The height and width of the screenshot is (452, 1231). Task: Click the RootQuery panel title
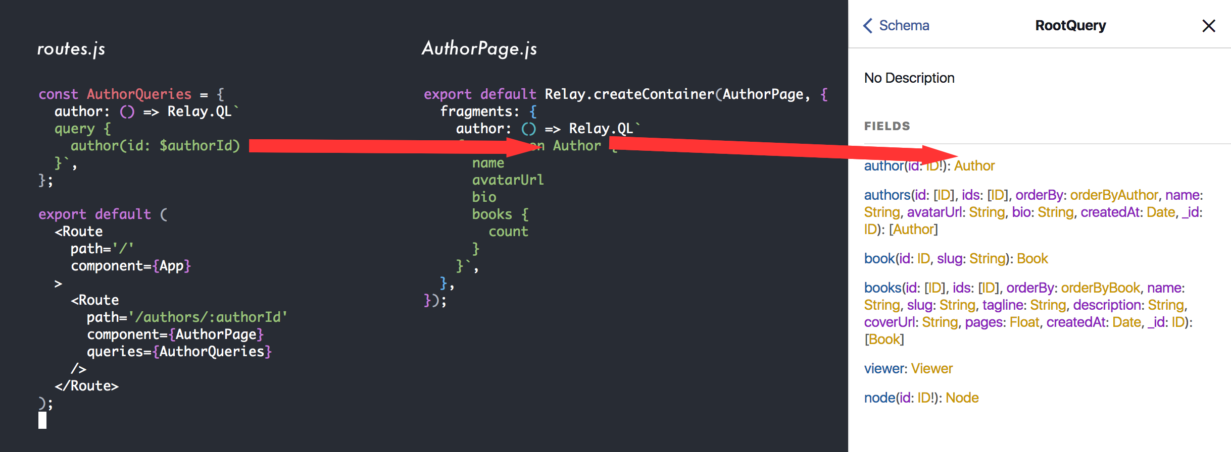(x=1070, y=25)
